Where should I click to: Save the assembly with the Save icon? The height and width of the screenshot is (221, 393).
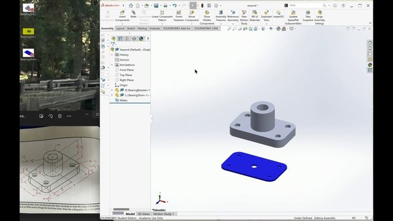156,6
